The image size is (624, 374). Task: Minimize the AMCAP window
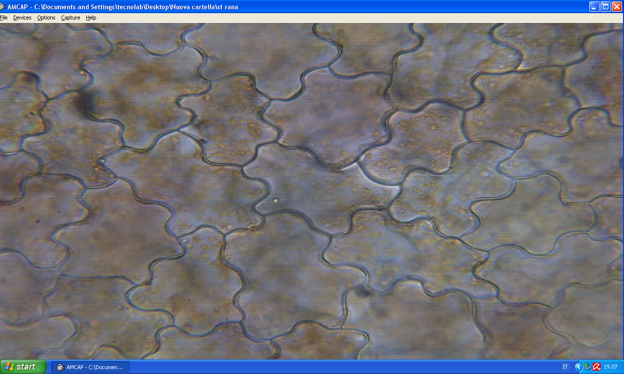(594, 6)
